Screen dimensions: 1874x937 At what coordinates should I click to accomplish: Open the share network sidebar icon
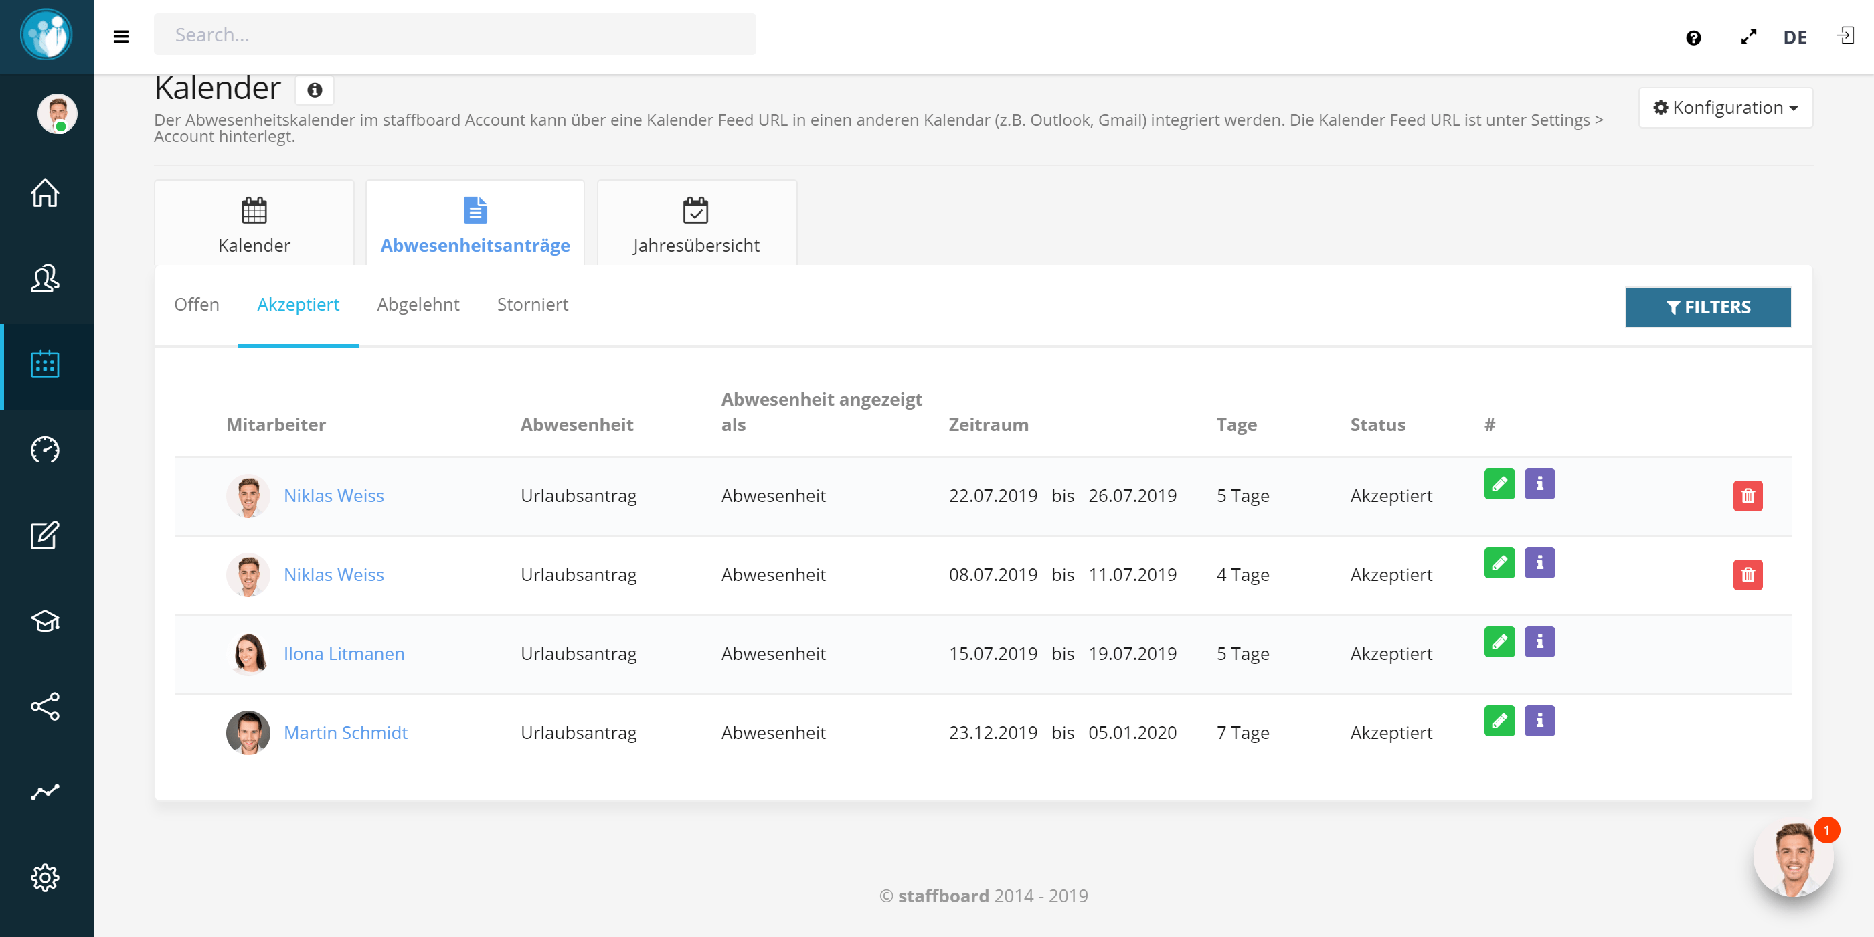click(45, 706)
